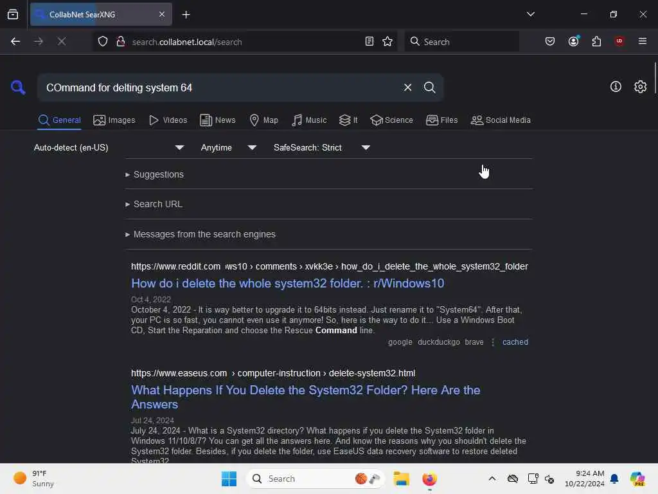Click the page vertical scrollbar
This screenshot has height=494, width=658.
(x=655, y=78)
